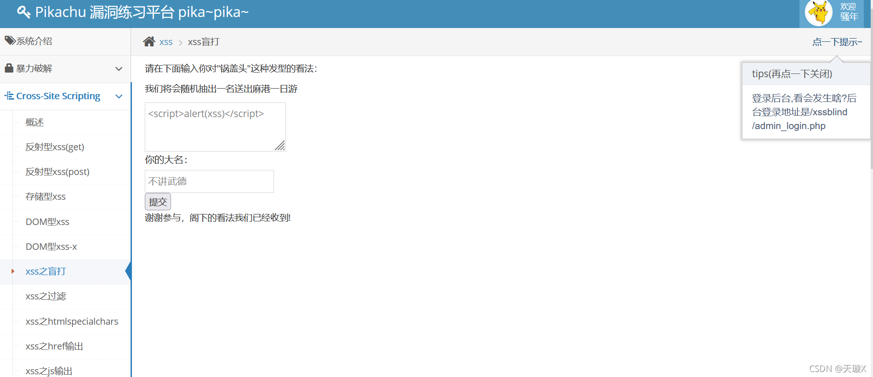Image resolution: width=873 pixels, height=377 pixels.
Task: Click the key logo icon in header
Action: click(24, 12)
